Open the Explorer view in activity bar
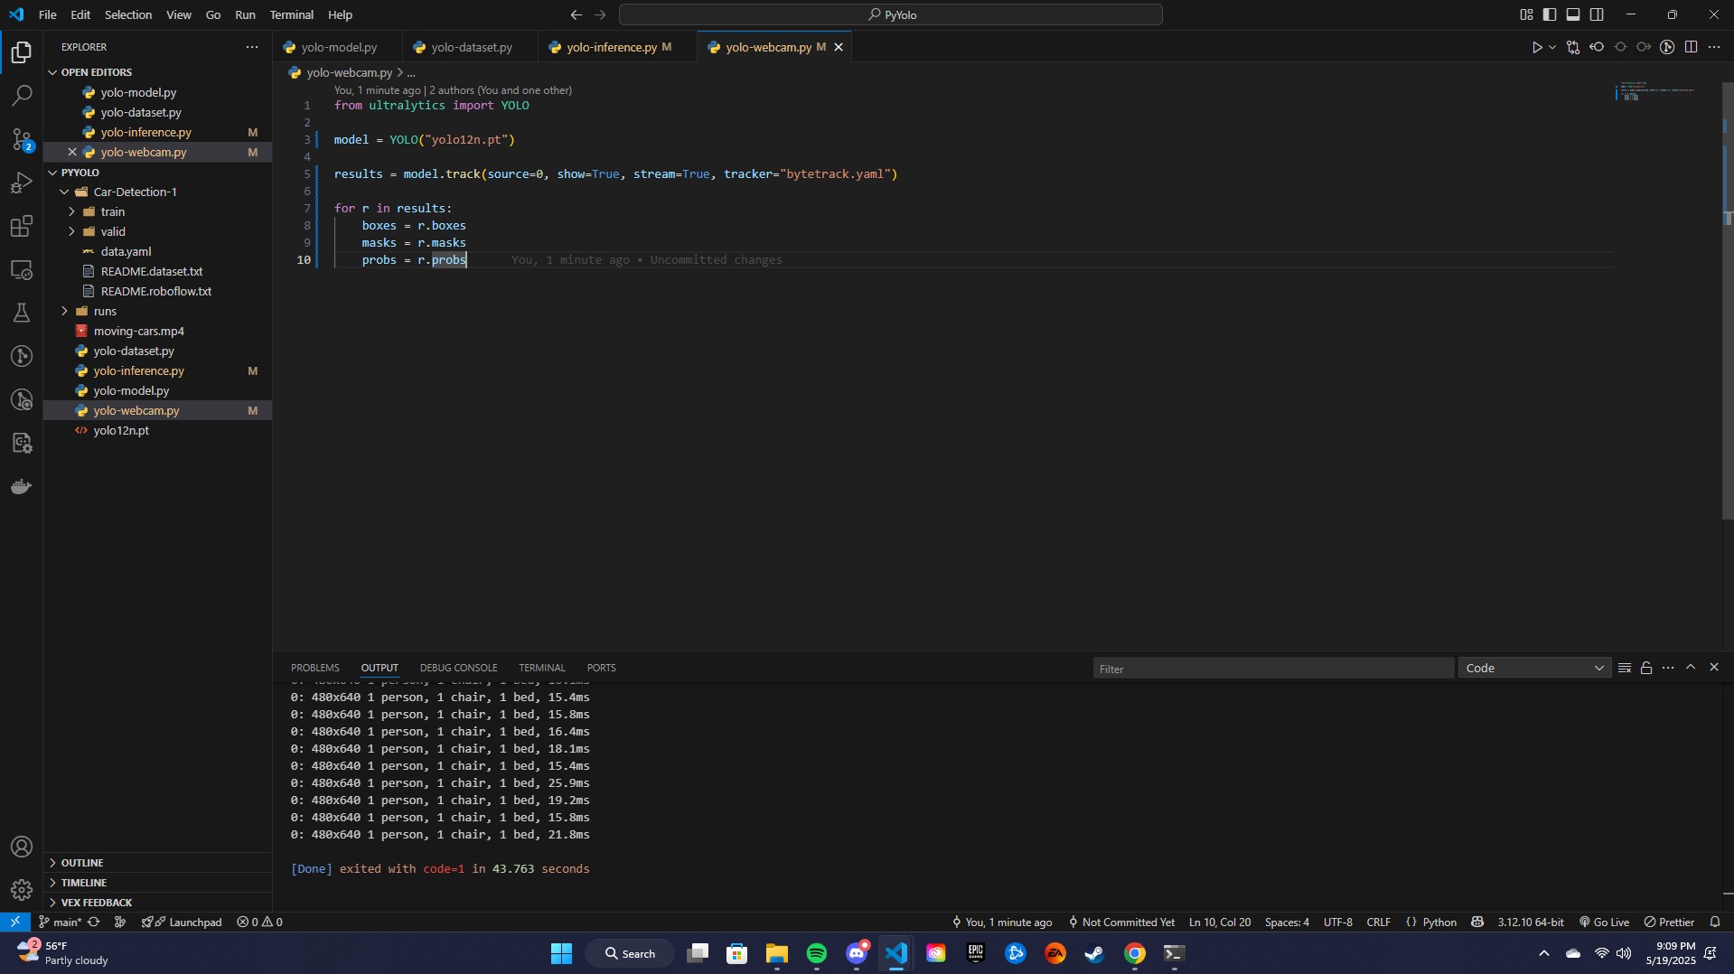This screenshot has height=974, width=1734. tap(22, 52)
